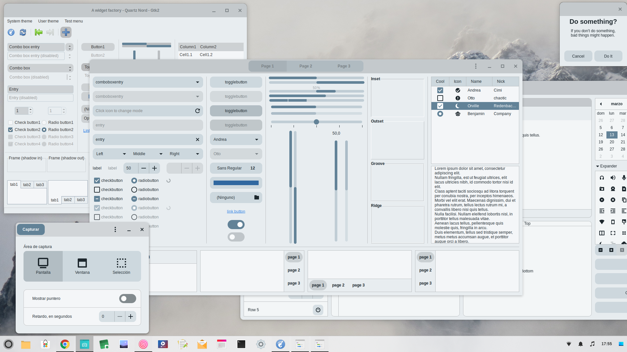Click the clock icon button in Row 5
627x352 pixels.
click(318, 310)
